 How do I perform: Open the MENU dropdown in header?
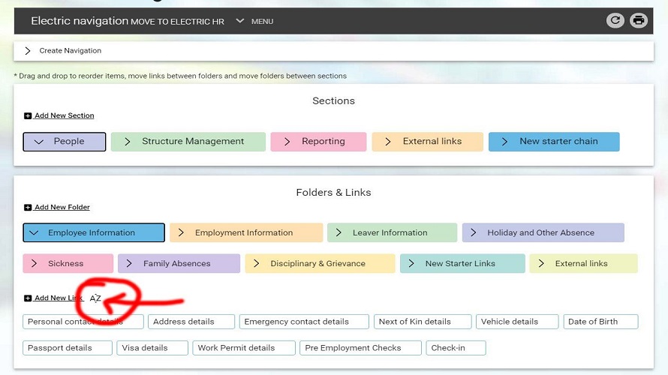(x=254, y=21)
